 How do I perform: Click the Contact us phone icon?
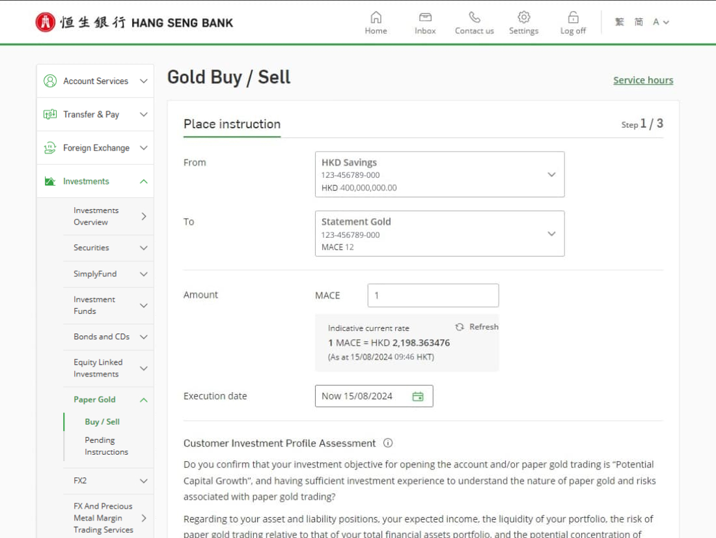(474, 21)
